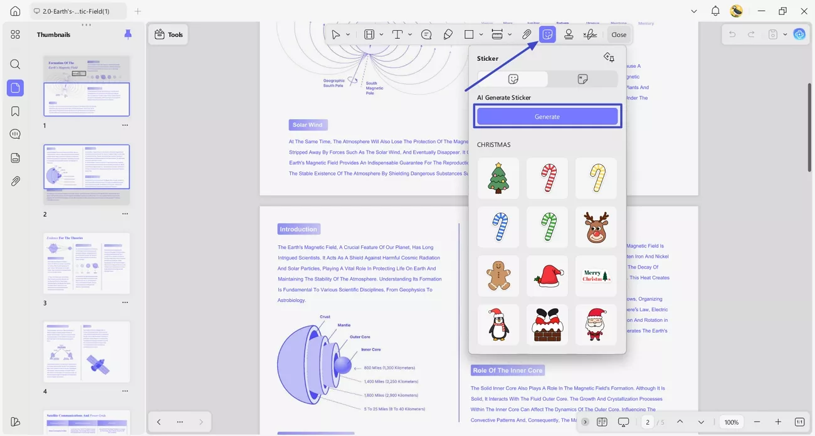Image resolution: width=815 pixels, height=436 pixels.
Task: Open the attachments paperclip panel in sidebar
Action: (15, 181)
